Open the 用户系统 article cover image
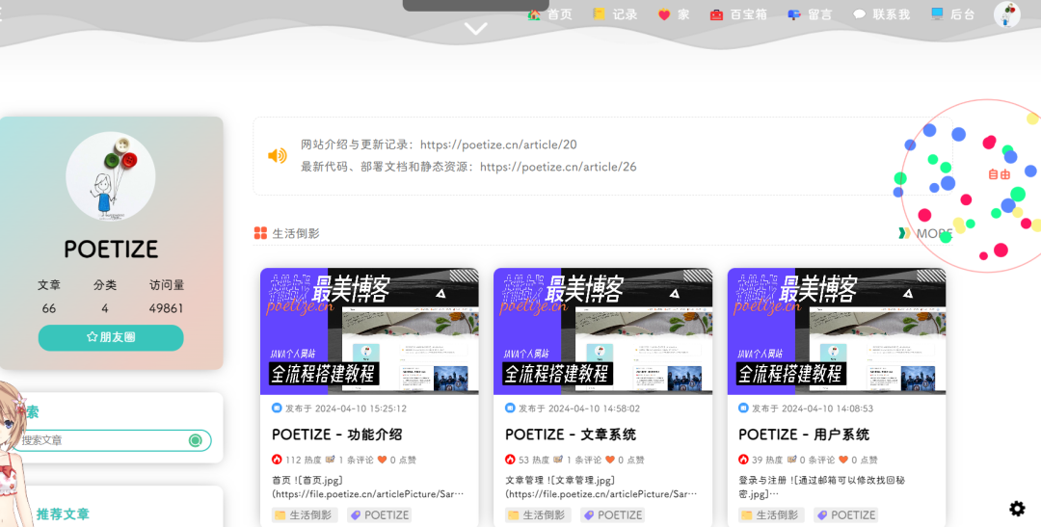1041x527 pixels. click(837, 331)
